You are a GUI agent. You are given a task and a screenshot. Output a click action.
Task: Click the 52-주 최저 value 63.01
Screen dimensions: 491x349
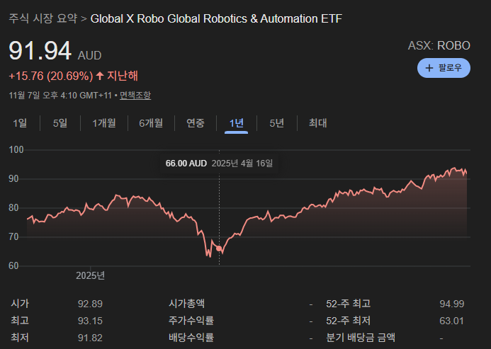pyautogui.click(x=452, y=321)
